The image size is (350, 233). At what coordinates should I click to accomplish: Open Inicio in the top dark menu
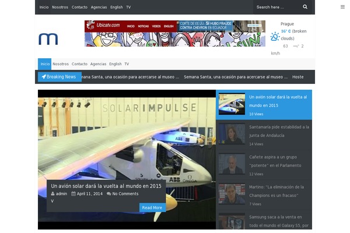(44, 7)
